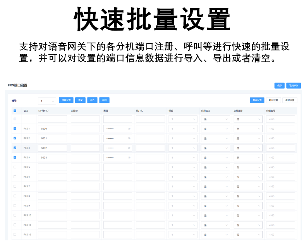Click the SIP user ID field containing 6030
The height and width of the screenshot is (245, 306).
52,128
